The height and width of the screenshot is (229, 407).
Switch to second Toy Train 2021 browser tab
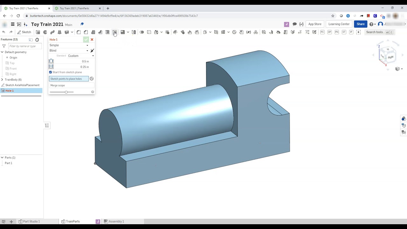point(78,8)
